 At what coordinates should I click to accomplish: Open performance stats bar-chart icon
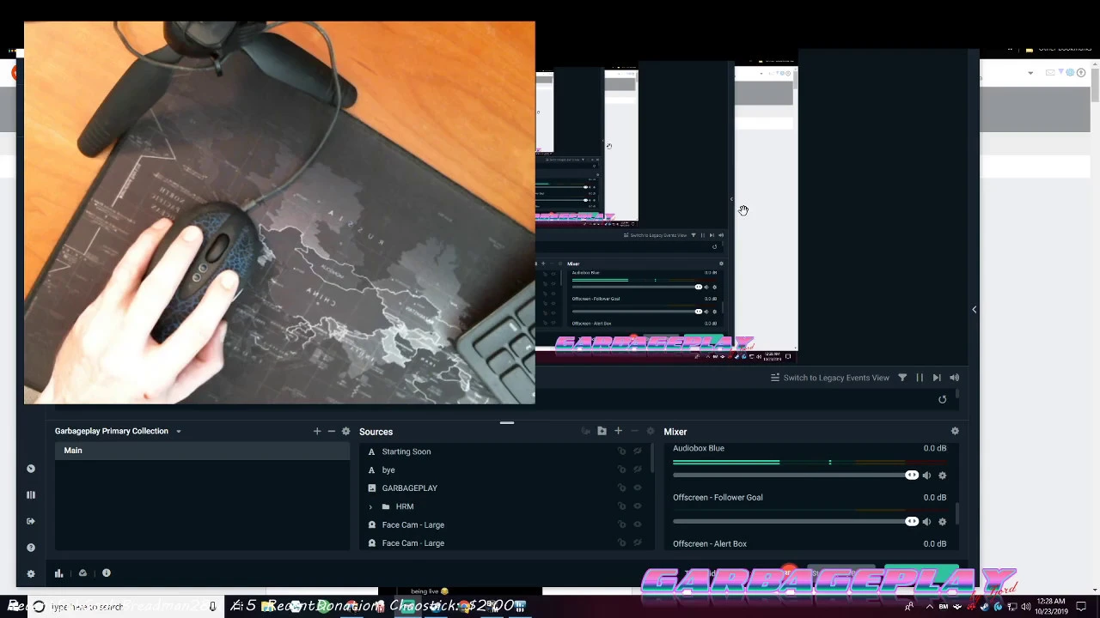pos(58,573)
